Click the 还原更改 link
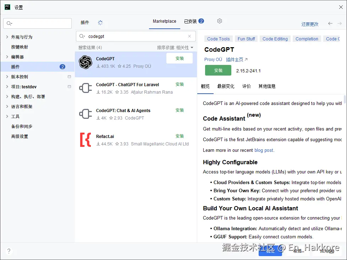The width and height of the screenshot is (347, 260). click(310, 24)
